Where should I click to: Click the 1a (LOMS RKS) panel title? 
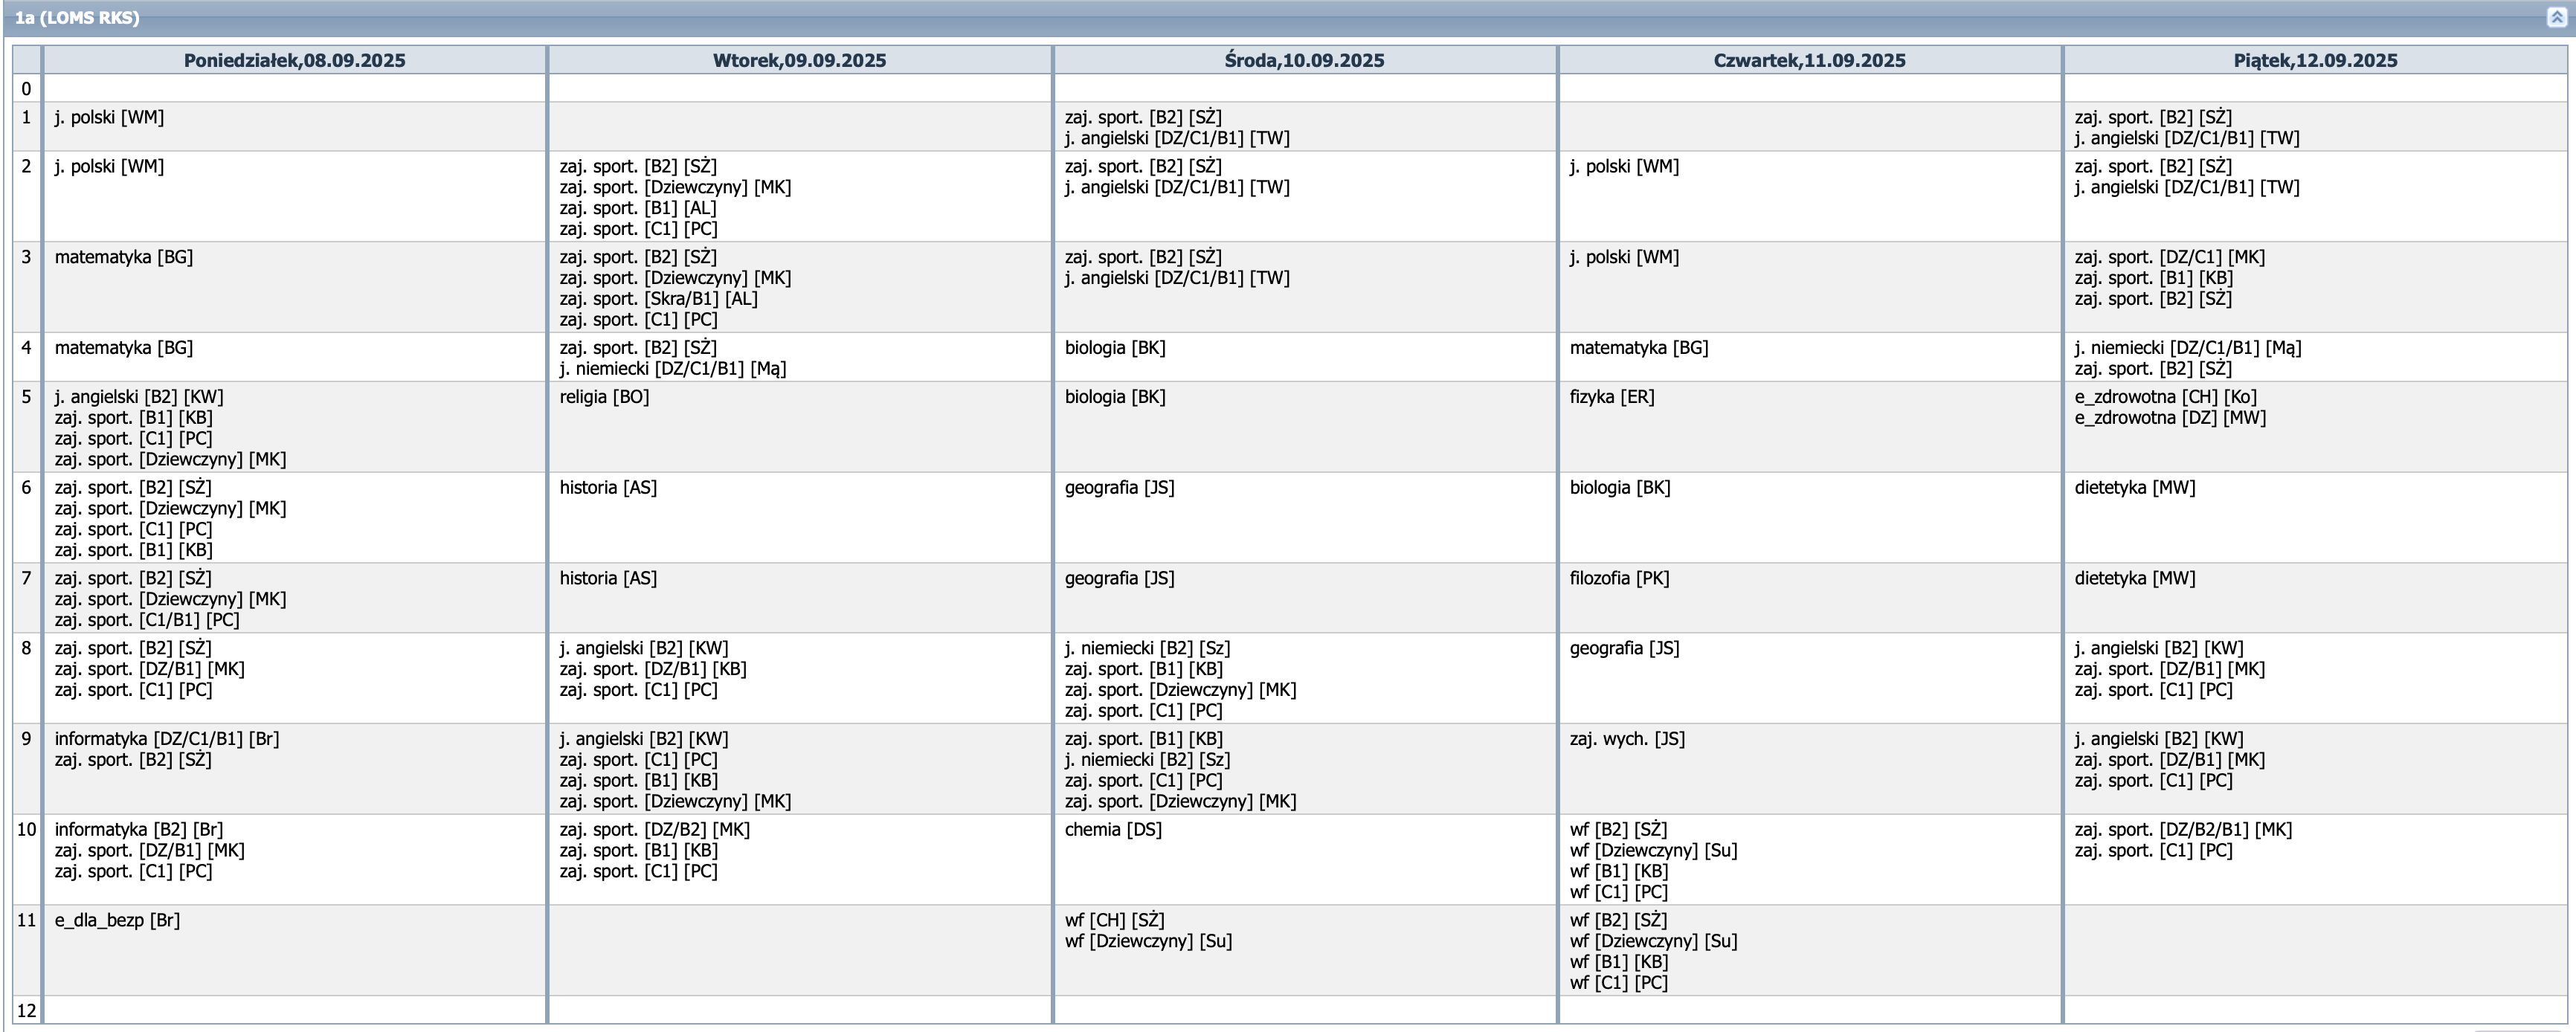point(77,17)
